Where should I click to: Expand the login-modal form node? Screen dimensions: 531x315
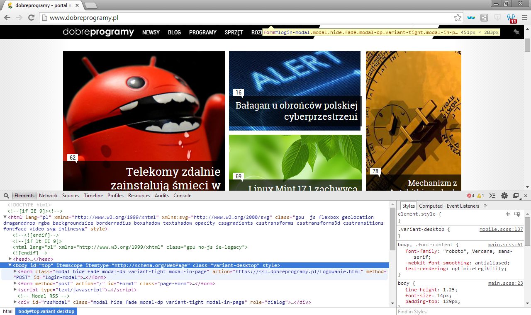pos(15,271)
